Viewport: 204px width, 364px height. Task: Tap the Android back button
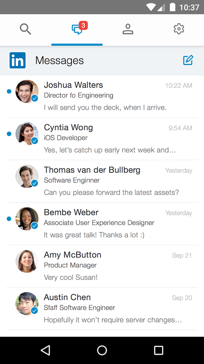pos(45,350)
